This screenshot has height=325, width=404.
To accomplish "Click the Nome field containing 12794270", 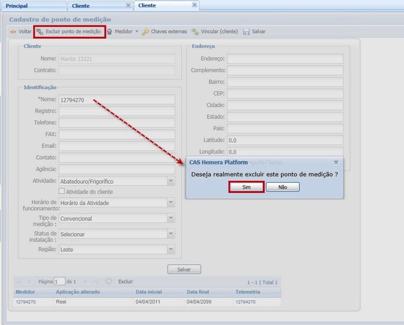I will tap(116, 100).
